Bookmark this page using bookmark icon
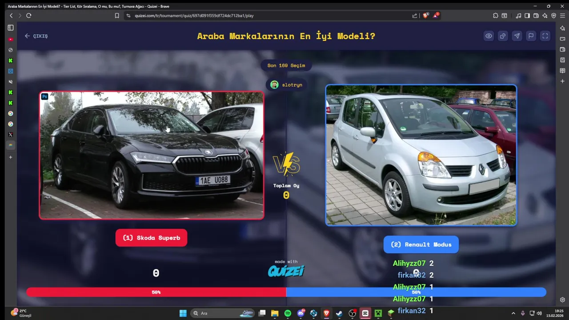Viewport: 569px width, 320px height. [117, 16]
